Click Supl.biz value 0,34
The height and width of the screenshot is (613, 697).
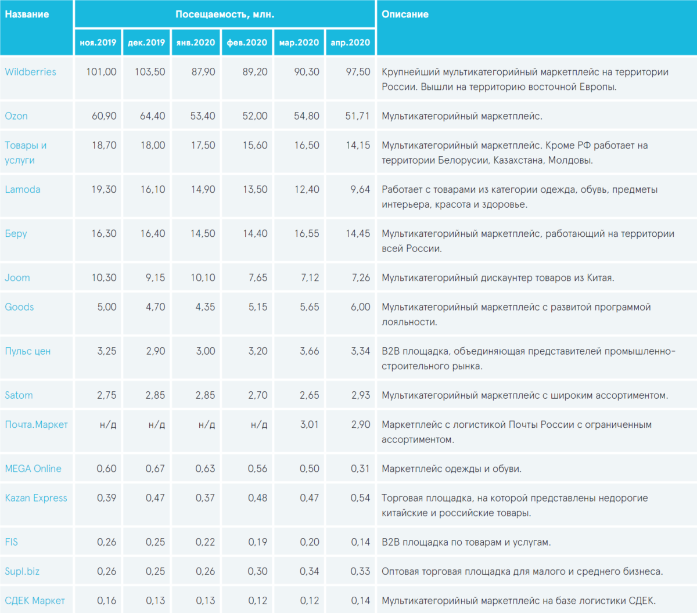click(310, 571)
